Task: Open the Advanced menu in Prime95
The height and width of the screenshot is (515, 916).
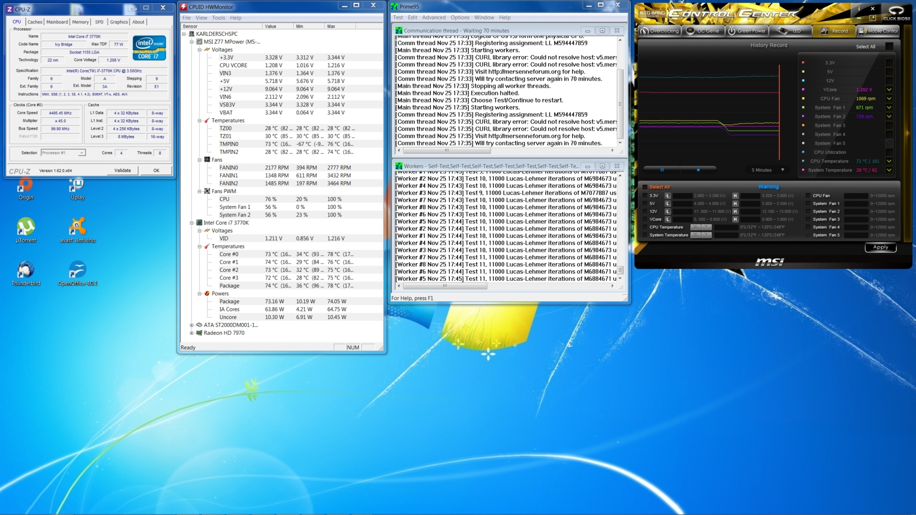Action: [434, 18]
